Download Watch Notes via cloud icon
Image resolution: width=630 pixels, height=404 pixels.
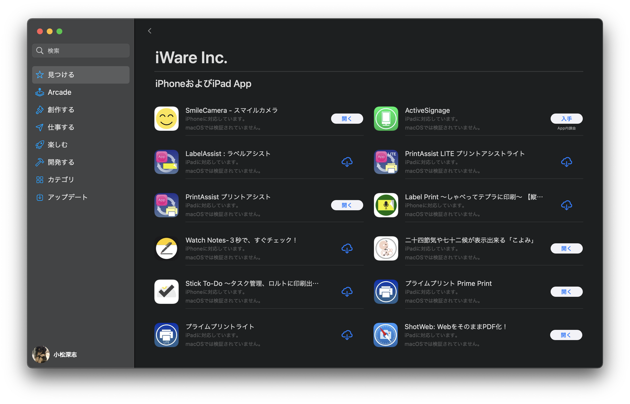(347, 248)
